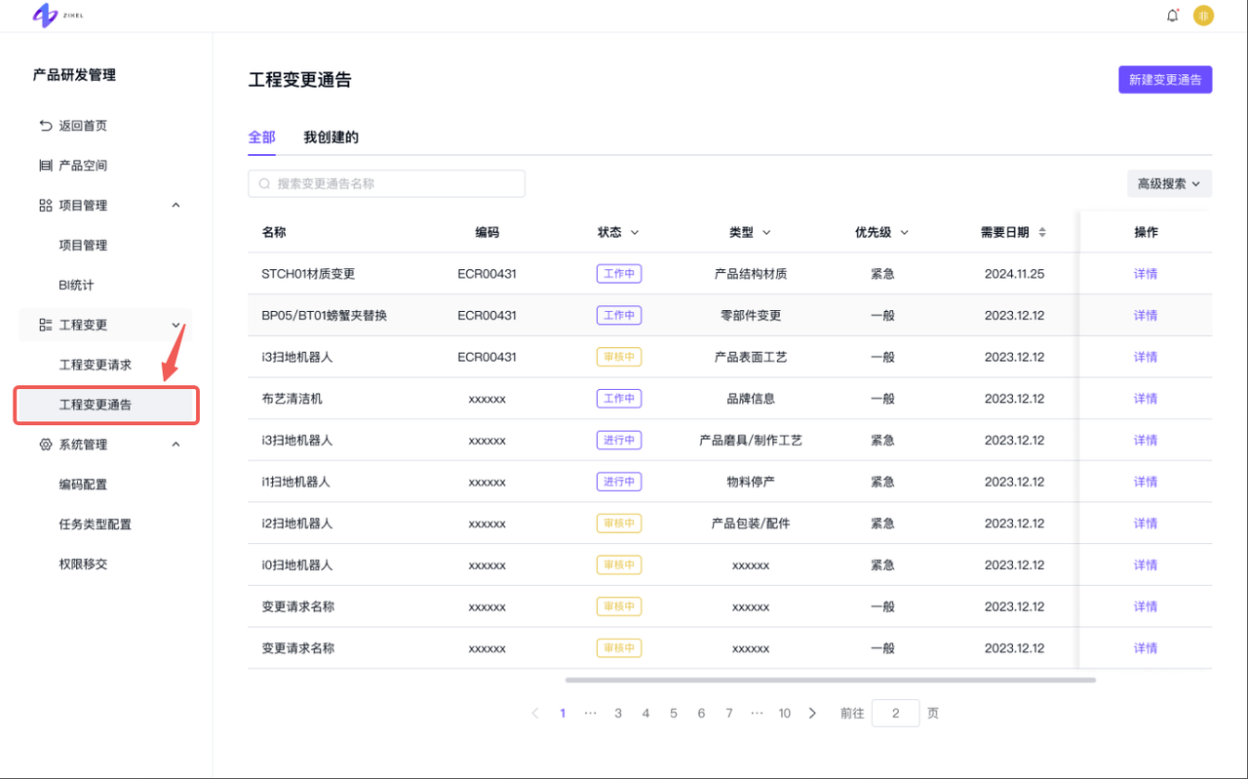1248x779 pixels.
Task: Switch to the 我创建的 tab
Action: click(331, 137)
